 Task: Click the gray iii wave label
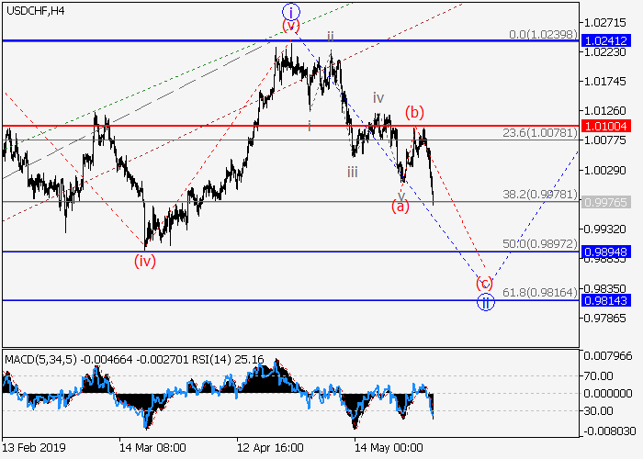[353, 172]
